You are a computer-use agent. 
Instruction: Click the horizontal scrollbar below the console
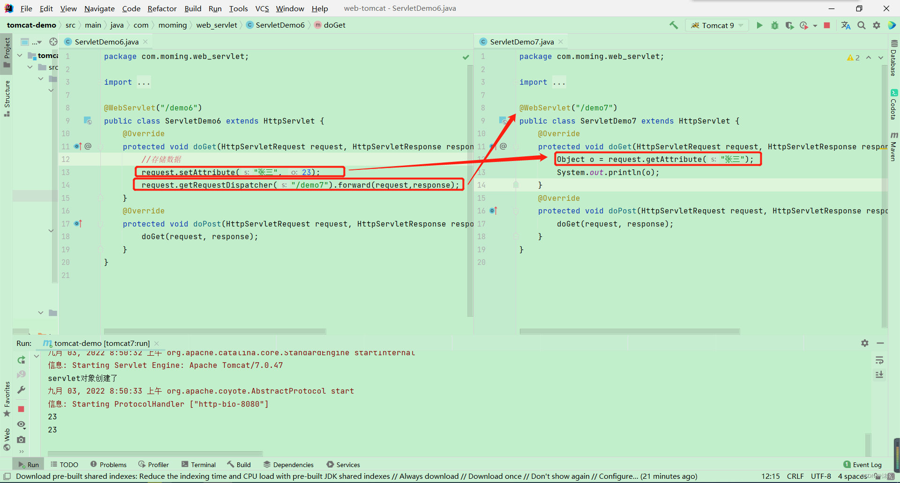(155, 453)
